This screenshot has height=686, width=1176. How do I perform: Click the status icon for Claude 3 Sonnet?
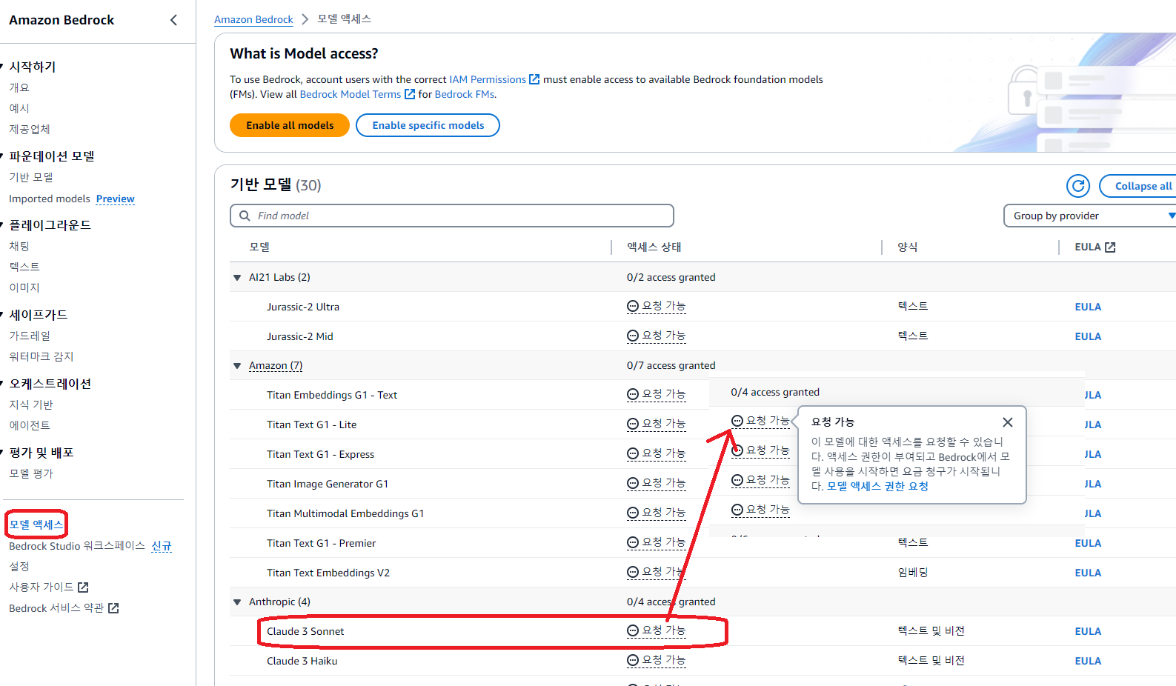point(633,631)
